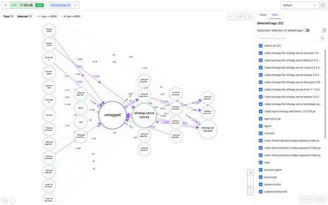
Task: Zoom in the topology with plus button
Action: click(x=250, y=172)
